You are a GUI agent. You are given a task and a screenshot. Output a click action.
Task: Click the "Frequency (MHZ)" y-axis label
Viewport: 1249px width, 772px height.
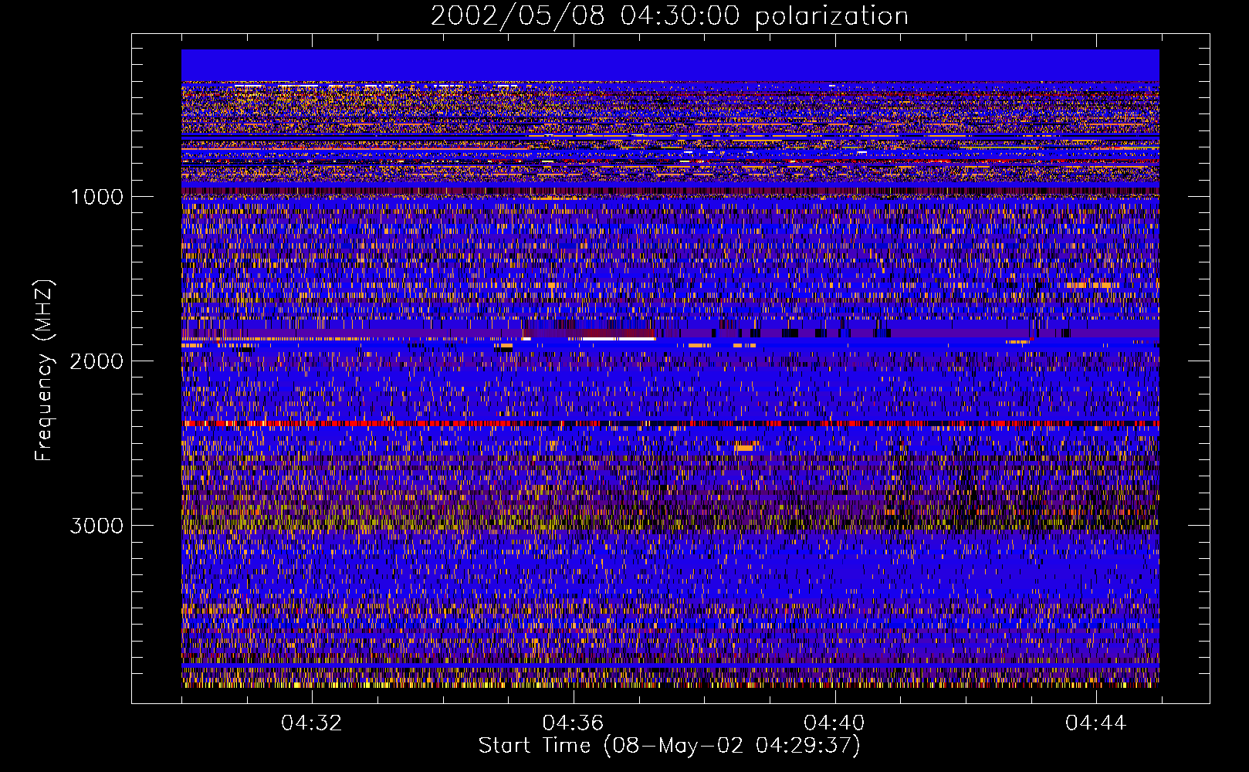[x=45, y=371]
